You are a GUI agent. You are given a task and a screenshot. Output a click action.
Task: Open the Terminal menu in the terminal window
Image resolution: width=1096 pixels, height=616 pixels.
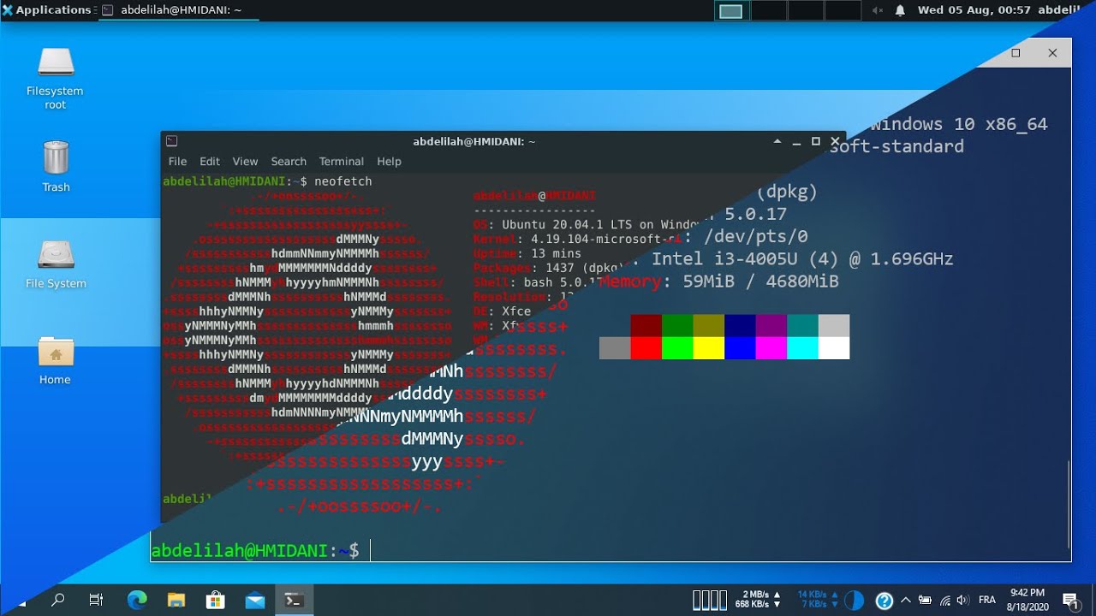pyautogui.click(x=341, y=161)
